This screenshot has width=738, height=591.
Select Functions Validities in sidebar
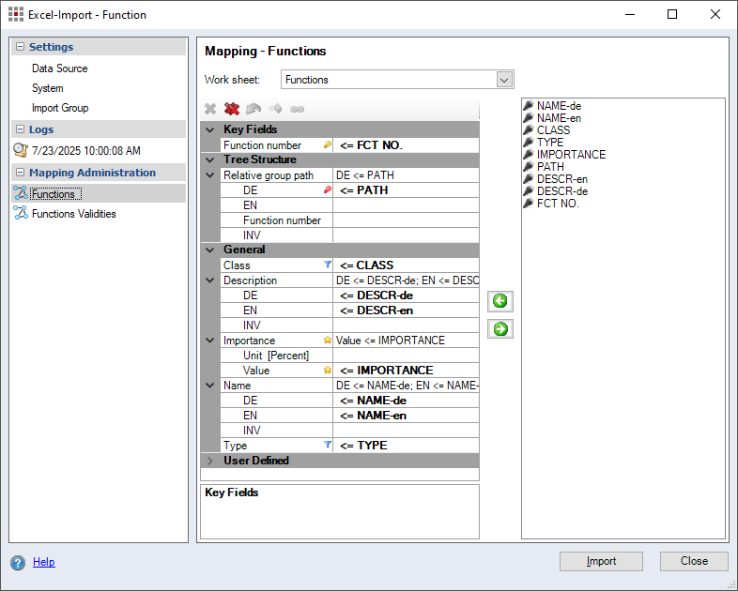(x=73, y=214)
